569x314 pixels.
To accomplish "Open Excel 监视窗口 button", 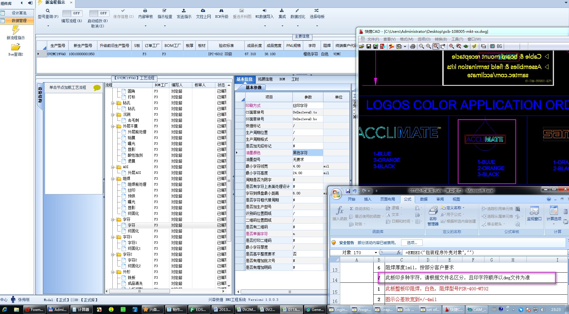I will pos(534,214).
